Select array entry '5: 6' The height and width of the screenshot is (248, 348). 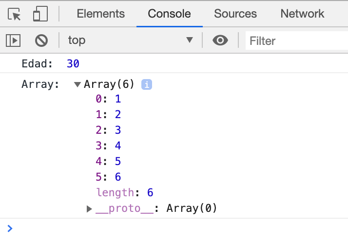tap(108, 177)
